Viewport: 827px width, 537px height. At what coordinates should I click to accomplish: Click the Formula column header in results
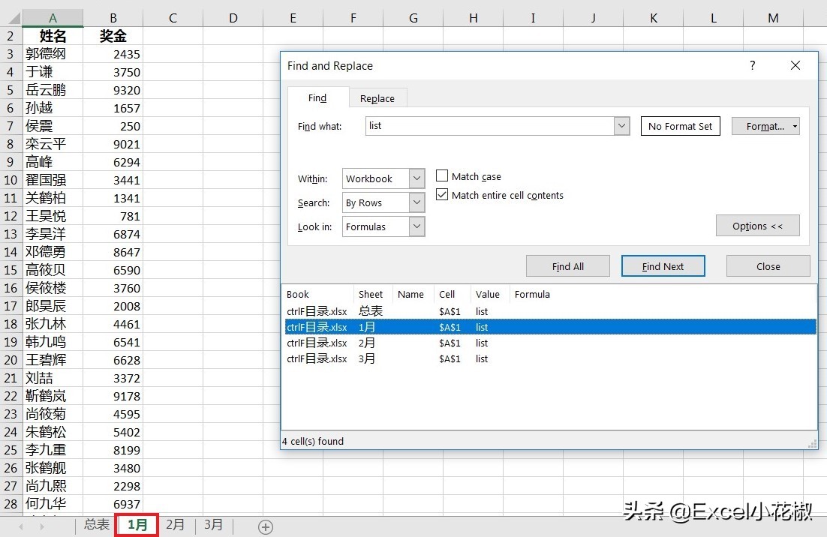[532, 294]
